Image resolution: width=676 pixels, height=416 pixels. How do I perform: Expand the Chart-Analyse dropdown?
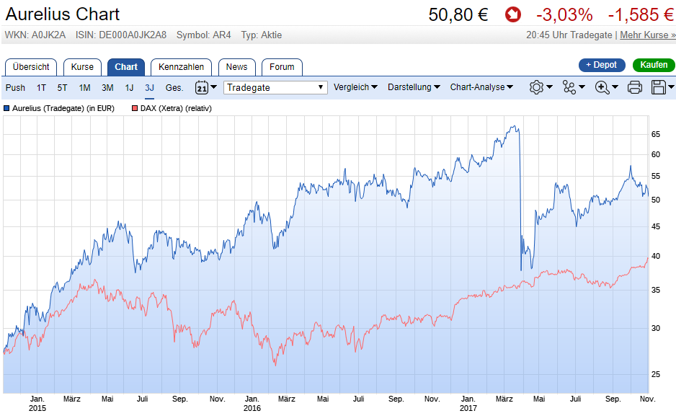481,87
